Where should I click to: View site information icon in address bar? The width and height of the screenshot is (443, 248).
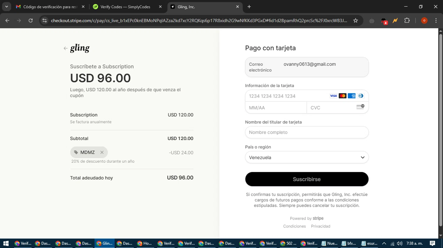coord(45,21)
